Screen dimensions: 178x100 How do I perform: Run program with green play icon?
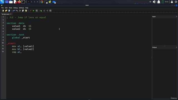[34, 11]
